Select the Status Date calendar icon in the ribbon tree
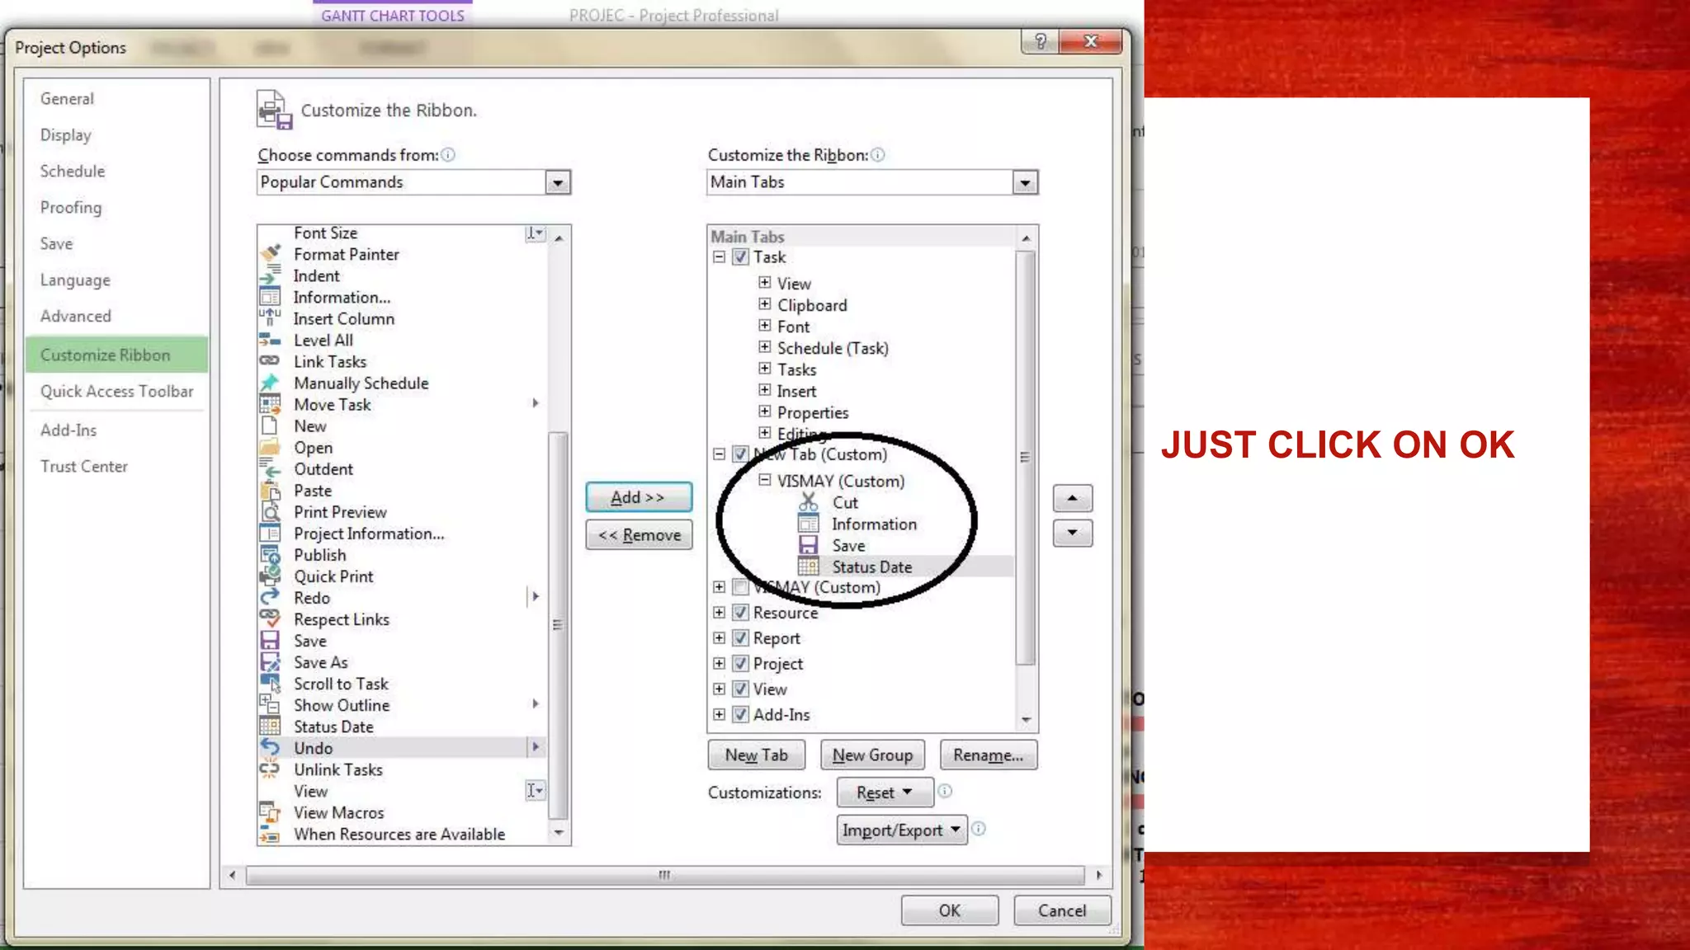Viewport: 1690px width, 950px height. click(808, 567)
